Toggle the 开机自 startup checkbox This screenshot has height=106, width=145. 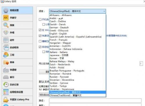40,19
